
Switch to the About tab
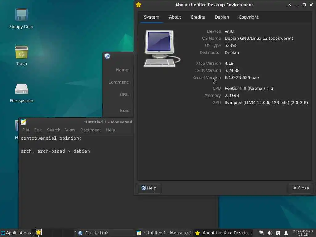tap(175, 17)
